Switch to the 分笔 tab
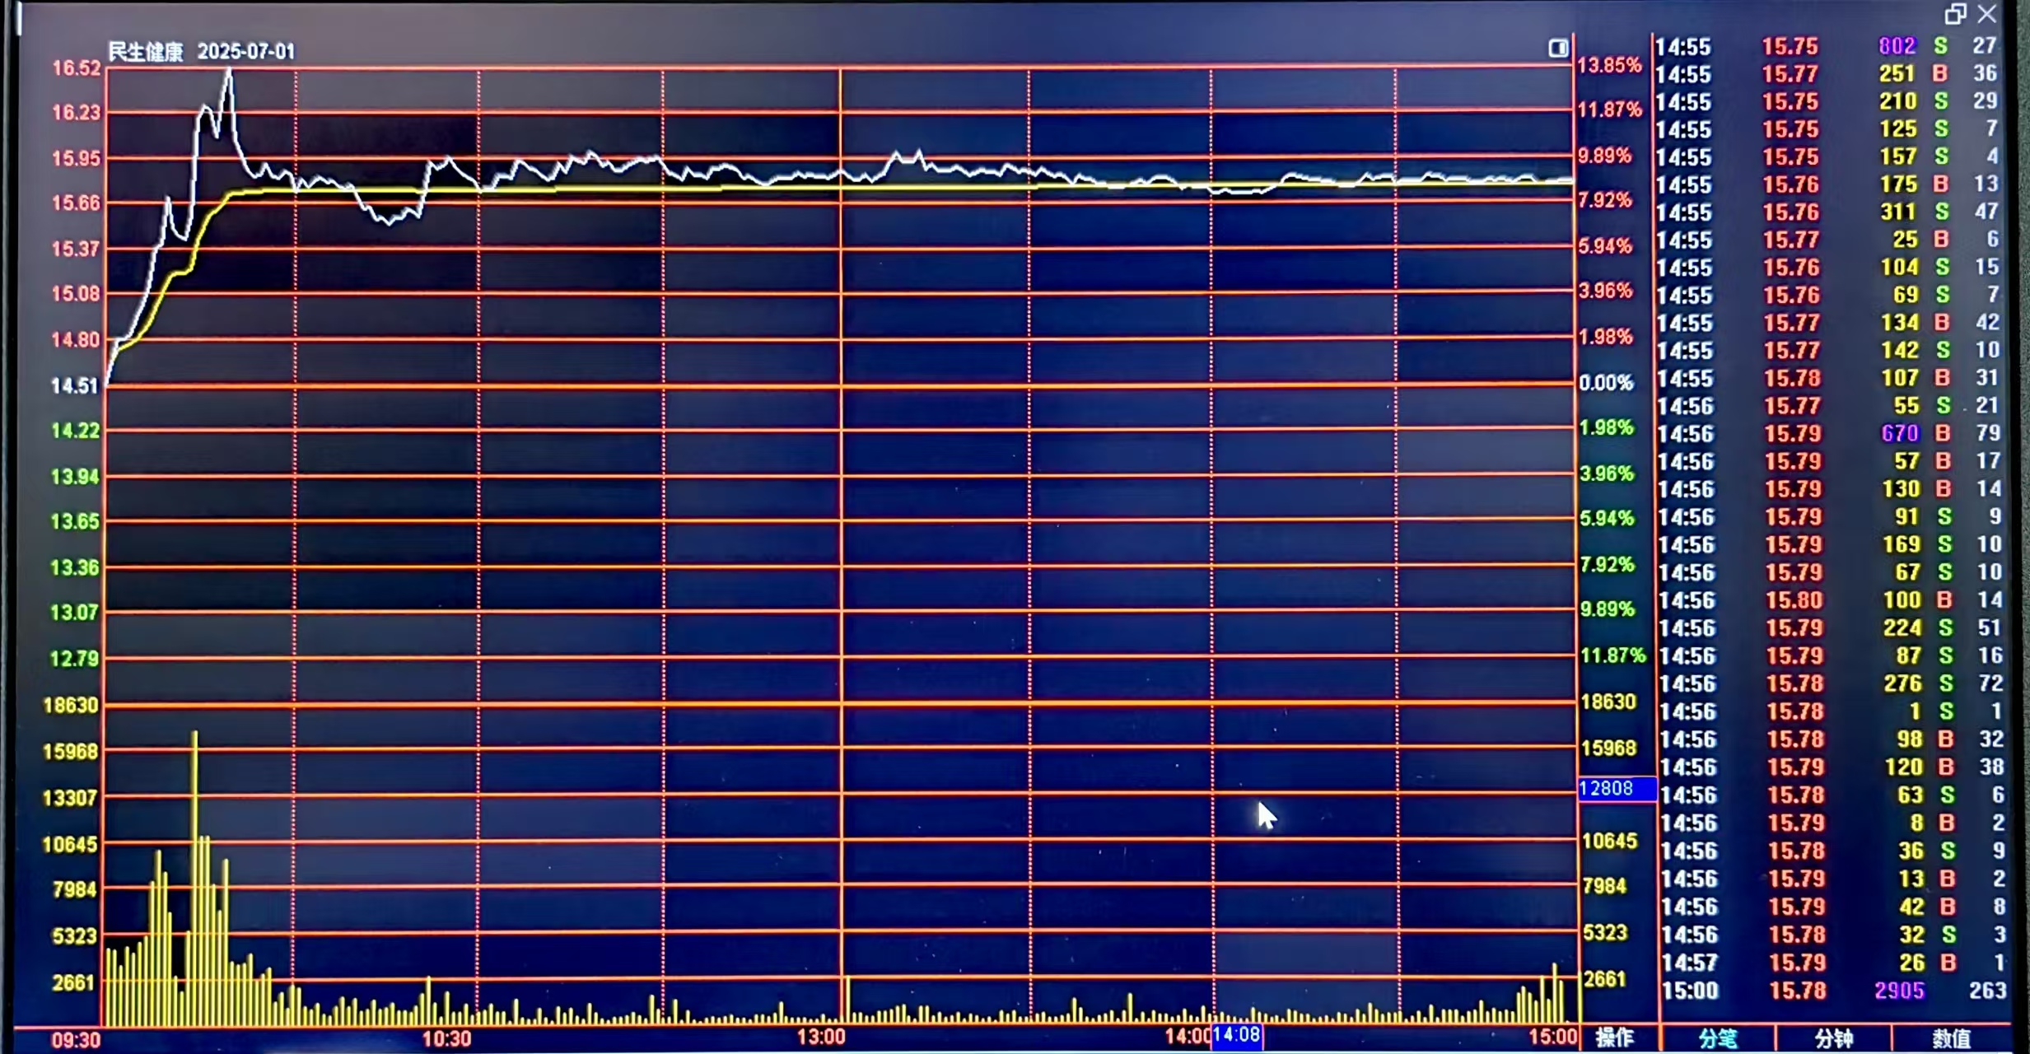The height and width of the screenshot is (1054, 2030). (1718, 1038)
